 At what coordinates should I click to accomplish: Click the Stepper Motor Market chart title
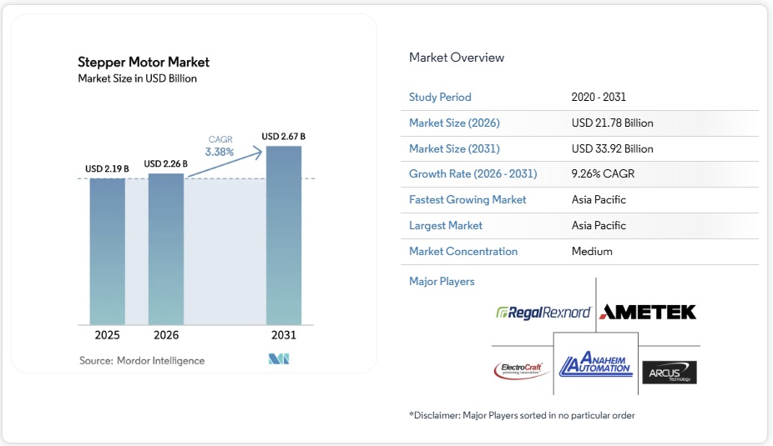pyautogui.click(x=144, y=63)
